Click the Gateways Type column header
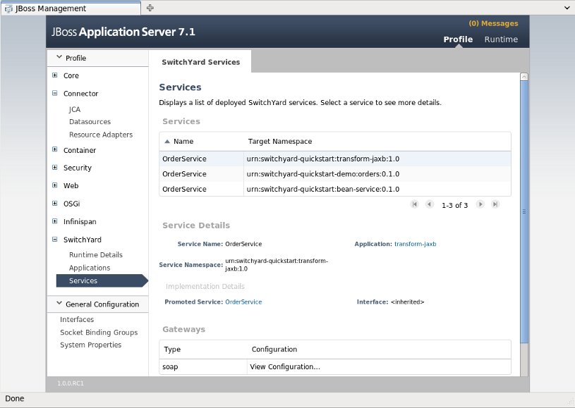The image size is (575, 408). click(x=172, y=349)
